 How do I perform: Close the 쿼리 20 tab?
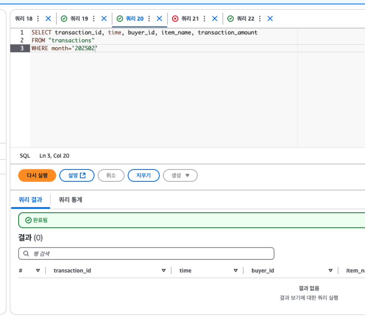pos(159,19)
